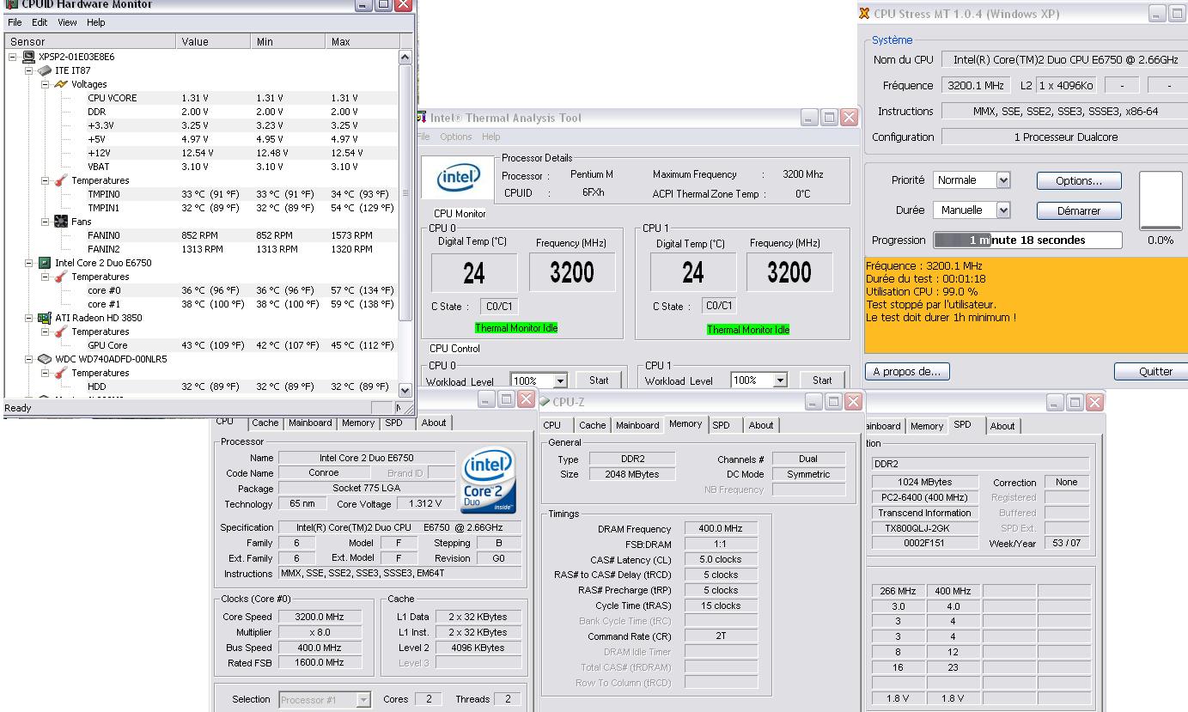The width and height of the screenshot is (1188, 712).
Task: Collapse the XPSP2-01E03E8E6 root node
Action: tap(13, 57)
